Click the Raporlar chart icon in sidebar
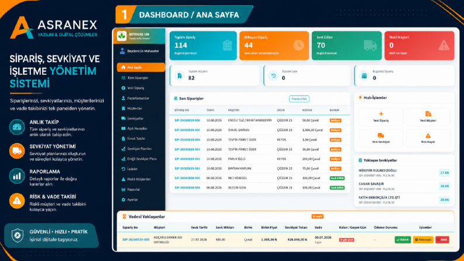This screenshot has width=464, height=261. [x=123, y=190]
